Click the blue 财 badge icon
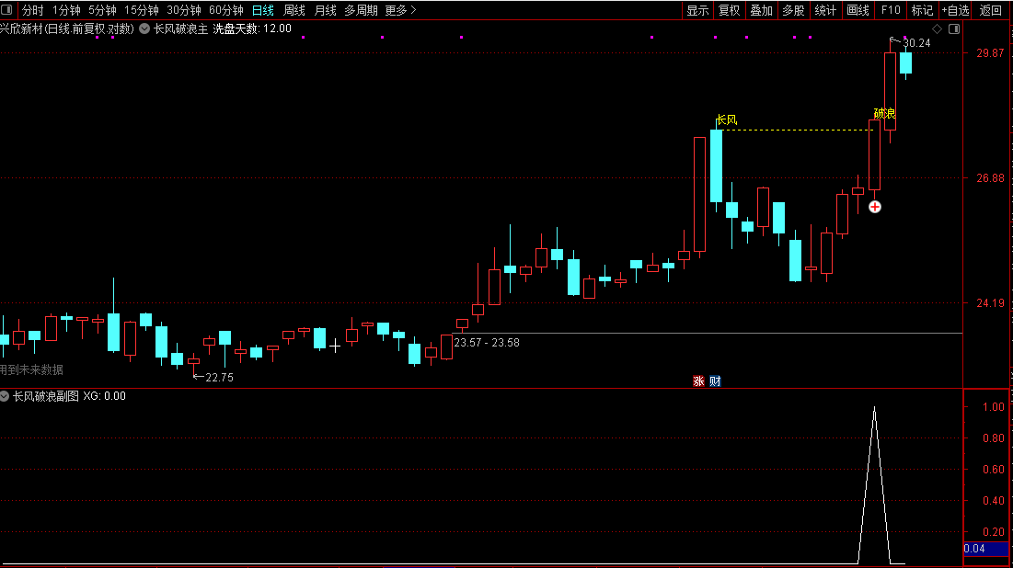Screen dimensions: 1013x568 (715, 381)
